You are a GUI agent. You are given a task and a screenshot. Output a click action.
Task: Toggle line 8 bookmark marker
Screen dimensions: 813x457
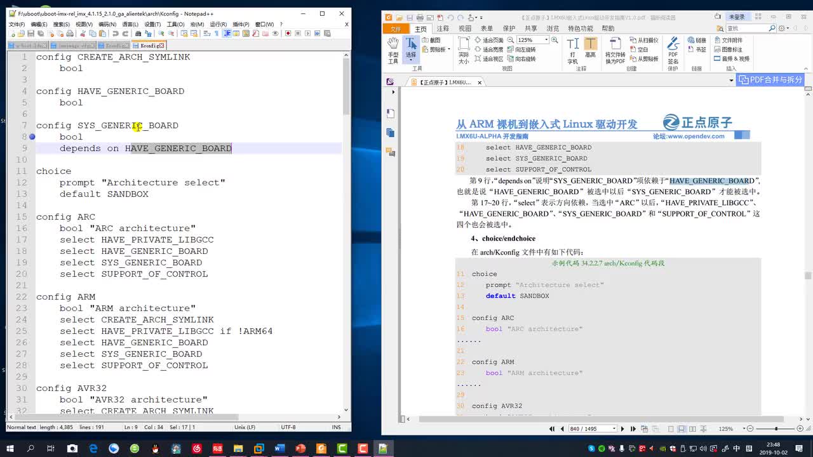point(32,136)
